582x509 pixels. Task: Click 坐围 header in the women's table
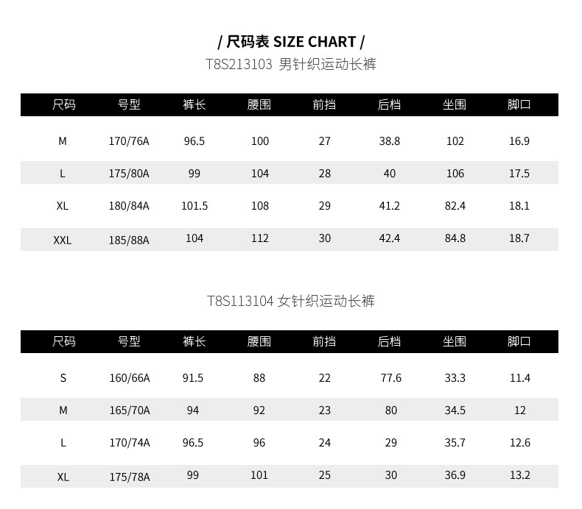pos(455,341)
